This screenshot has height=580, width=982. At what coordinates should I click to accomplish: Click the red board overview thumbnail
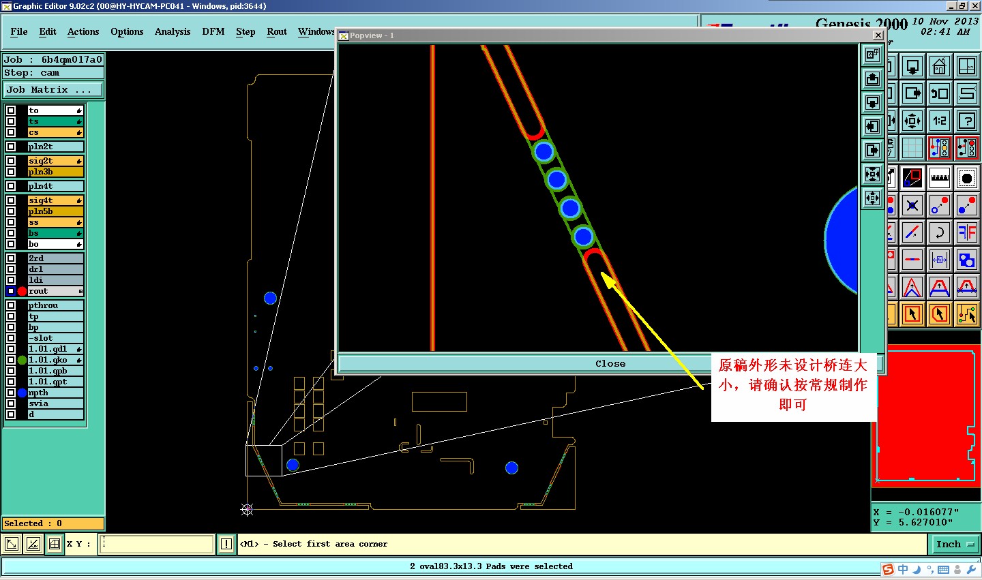pyautogui.click(x=926, y=416)
